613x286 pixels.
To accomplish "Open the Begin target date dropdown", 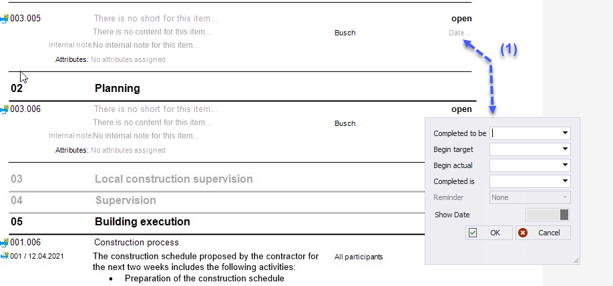I will [x=565, y=149].
